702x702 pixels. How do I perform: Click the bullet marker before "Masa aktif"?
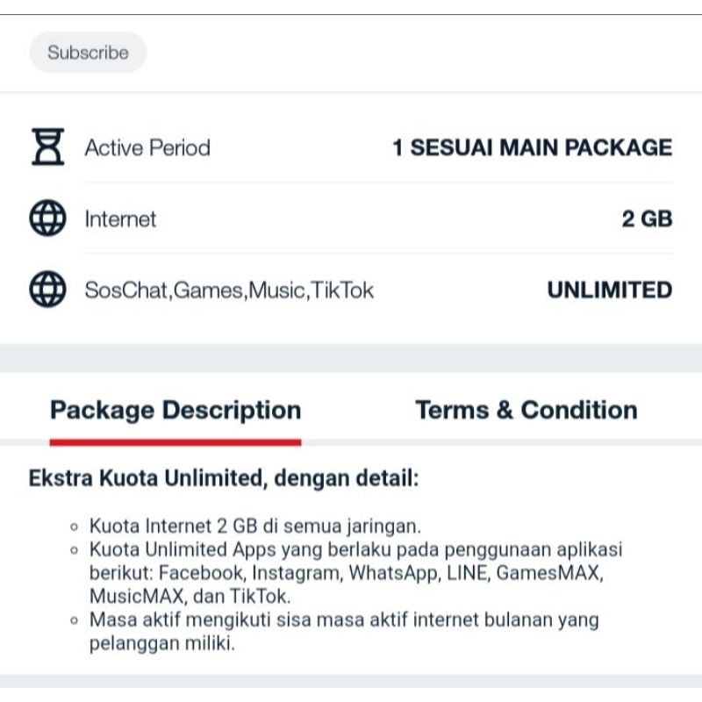74,621
